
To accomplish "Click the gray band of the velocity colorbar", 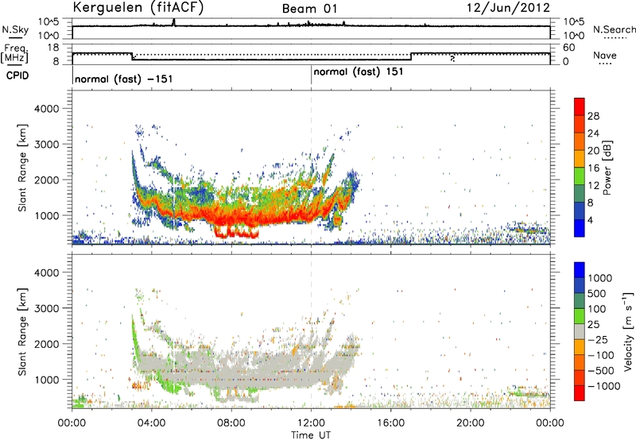I will tap(580, 331).
